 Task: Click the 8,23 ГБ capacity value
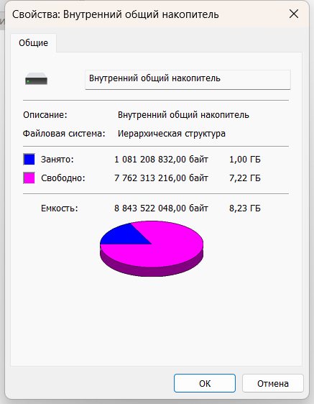click(245, 208)
